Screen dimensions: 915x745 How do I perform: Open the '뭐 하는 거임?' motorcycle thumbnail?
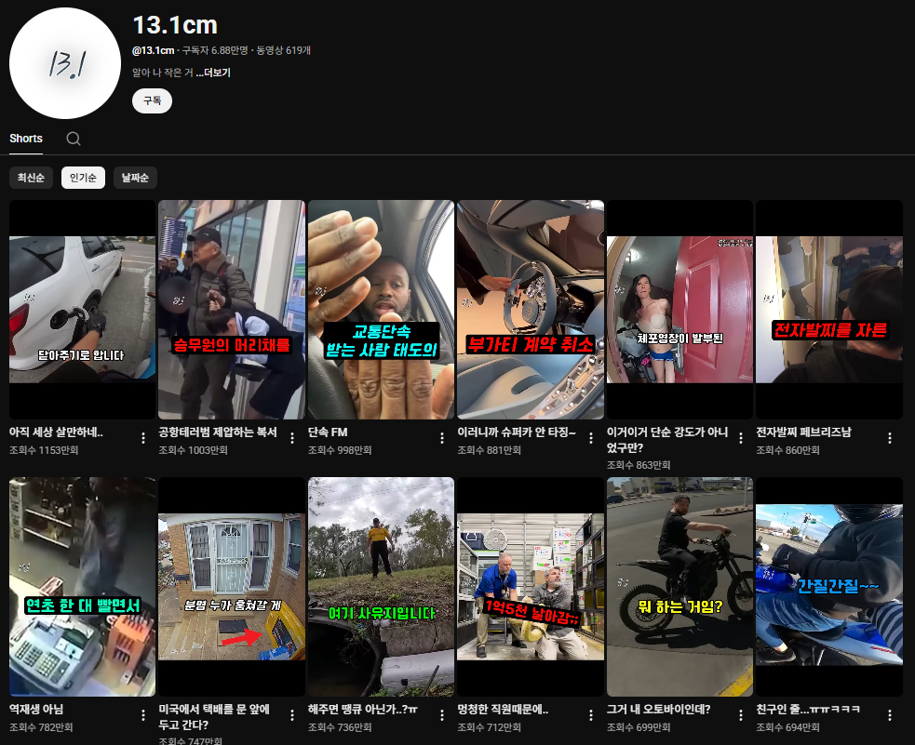coord(680,587)
